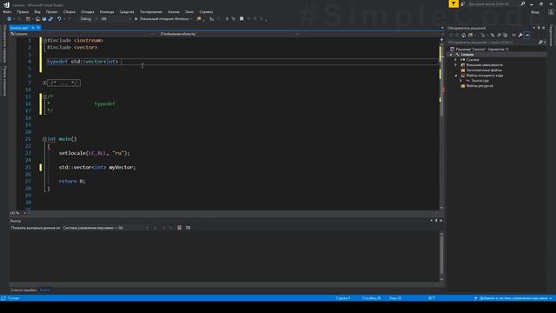Click on the setlocale code line
Viewport: 556px width, 313px height.
95,153
